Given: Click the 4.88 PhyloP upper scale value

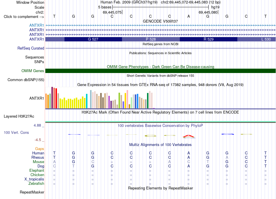Looking at the screenshot, I should pos(37,125).
